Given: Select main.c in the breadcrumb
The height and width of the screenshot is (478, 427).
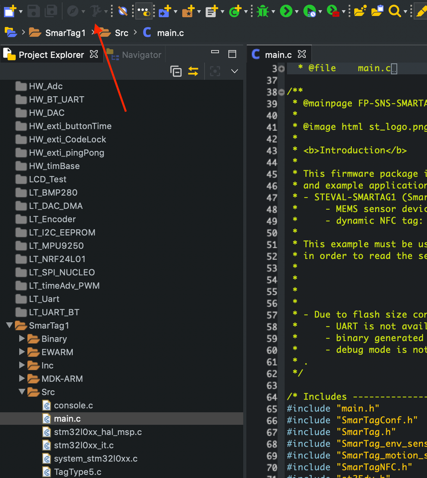Looking at the screenshot, I should tap(170, 33).
